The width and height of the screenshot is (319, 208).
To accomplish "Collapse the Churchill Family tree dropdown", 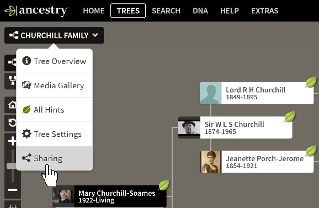I will tap(54, 35).
